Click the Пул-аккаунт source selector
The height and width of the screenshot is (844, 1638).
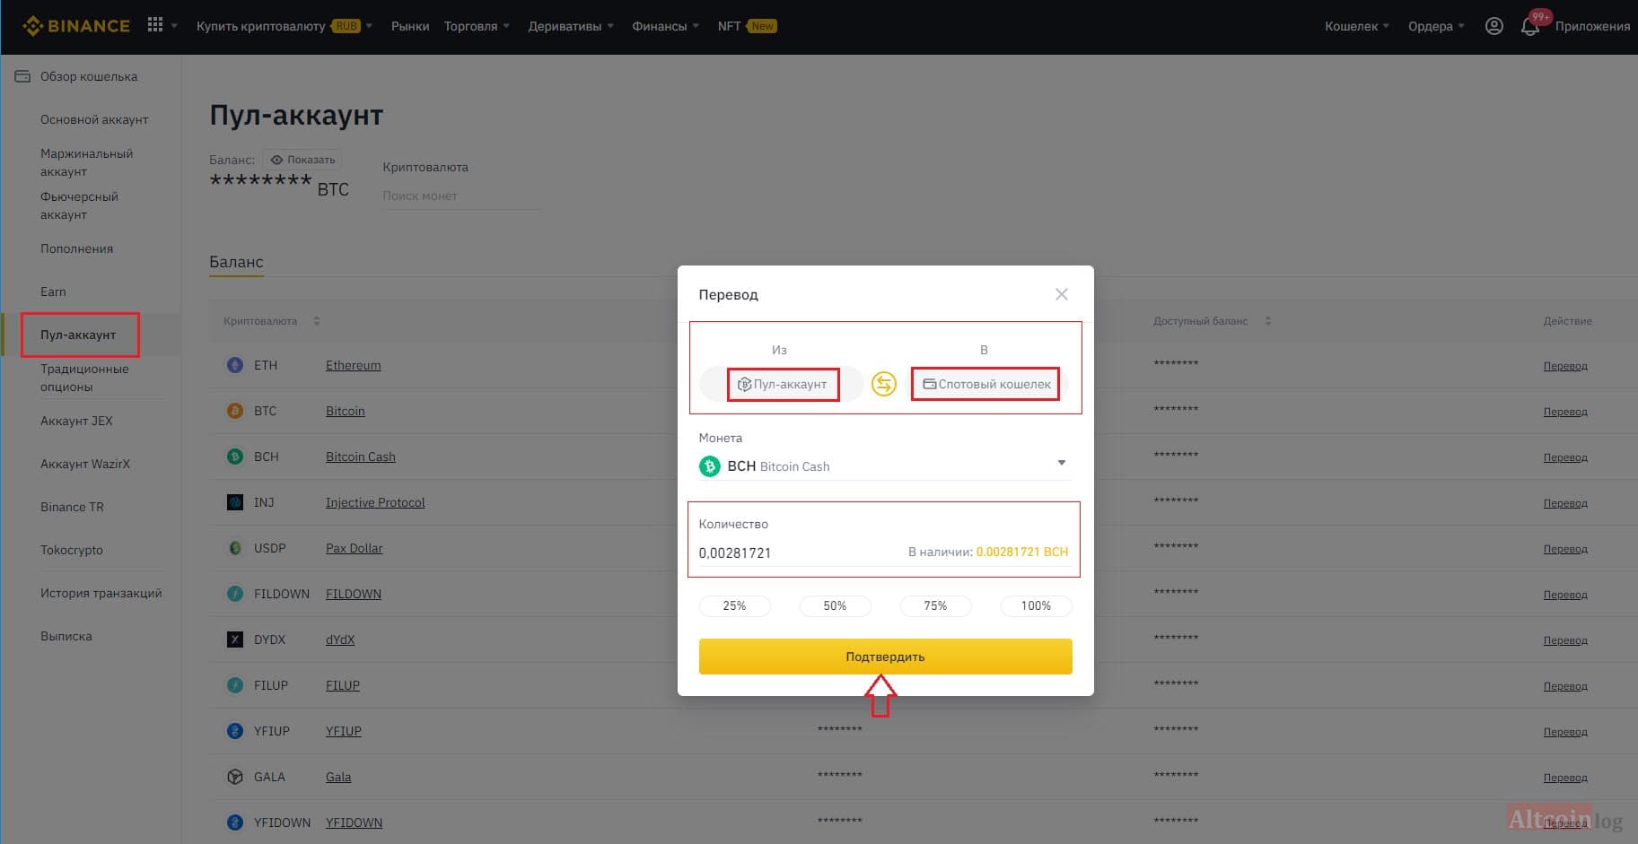point(782,384)
